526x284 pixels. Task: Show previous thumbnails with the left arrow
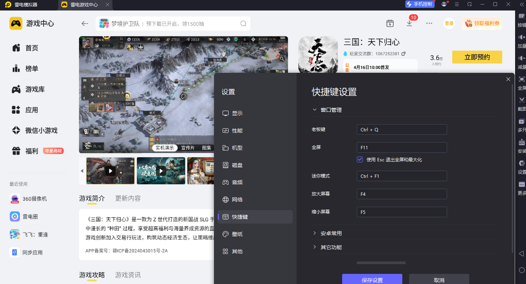(x=82, y=171)
